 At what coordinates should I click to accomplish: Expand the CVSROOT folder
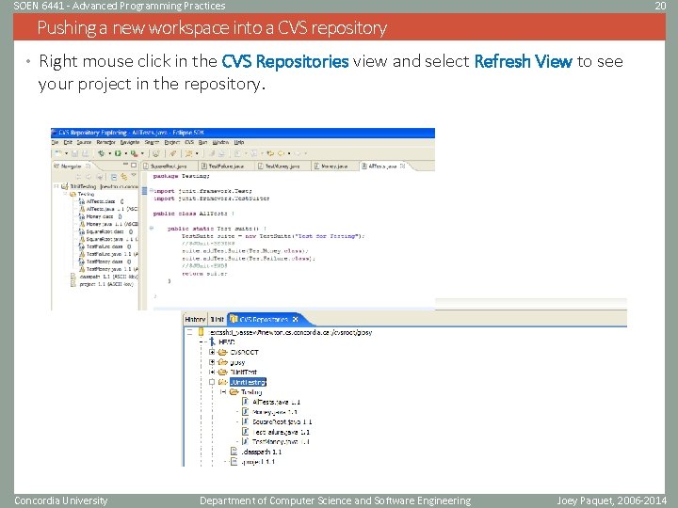point(212,352)
